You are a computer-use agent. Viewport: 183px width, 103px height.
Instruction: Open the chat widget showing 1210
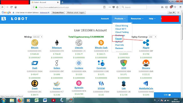[x=167, y=95]
